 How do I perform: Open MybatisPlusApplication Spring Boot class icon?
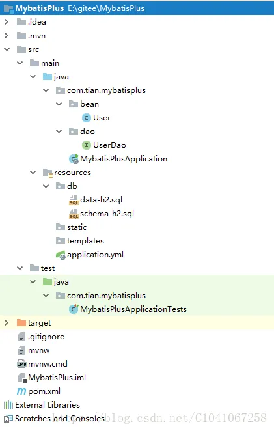[74, 159]
